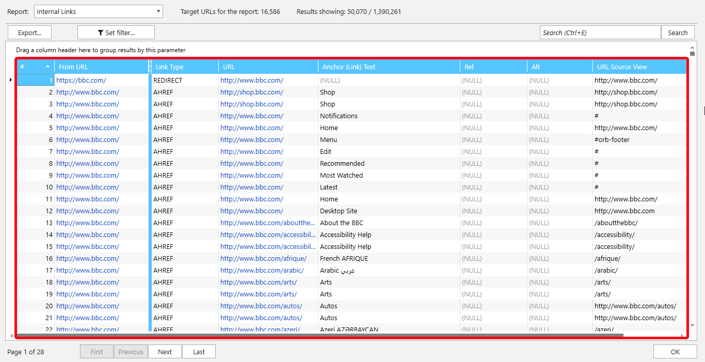Viewport: 705px width, 362px height.
Task: Click the First page button
Action: tap(97, 352)
